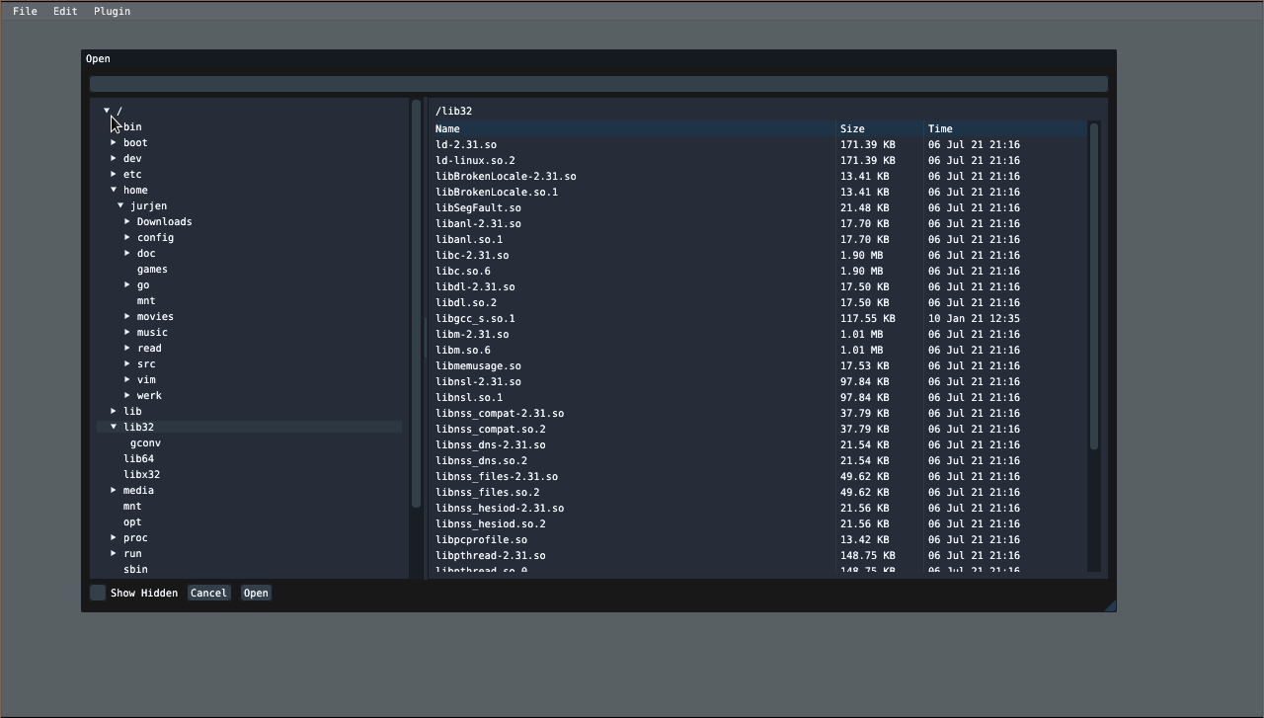
Task: Select file libmemusage.so
Action: [x=478, y=365]
